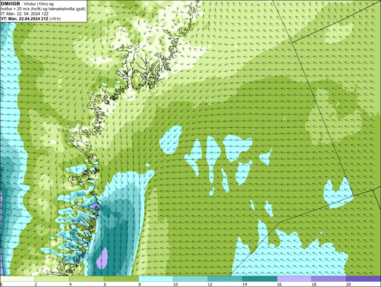The image size is (381, 287).
Task: Click the "VT: Mán. 22.04.2024 21Z (+9 h)" line
Action: point(31,19)
